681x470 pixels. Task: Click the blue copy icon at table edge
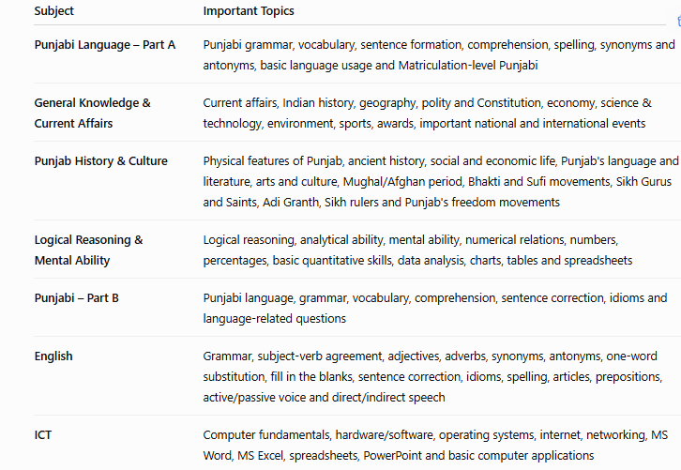(679, 21)
